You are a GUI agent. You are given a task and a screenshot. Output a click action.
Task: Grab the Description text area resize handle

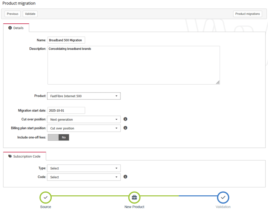[x=218, y=82]
